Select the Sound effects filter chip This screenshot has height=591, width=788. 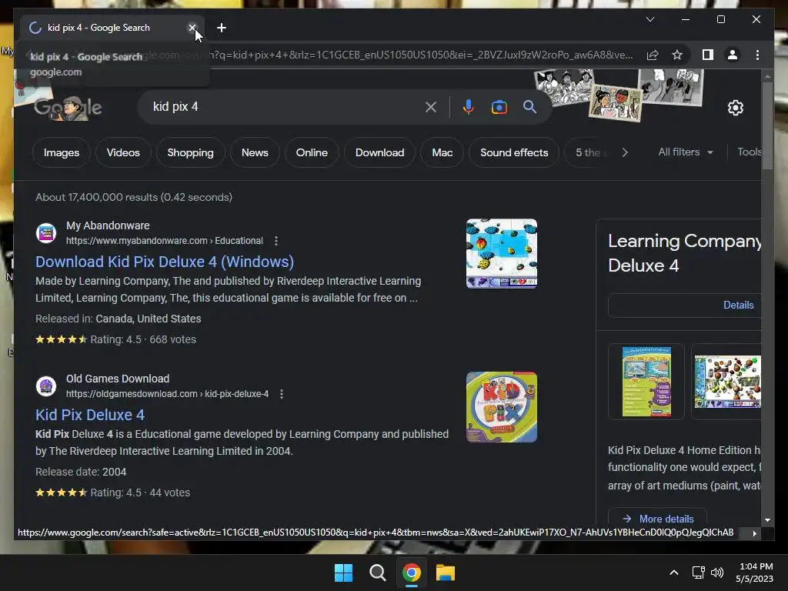(514, 152)
